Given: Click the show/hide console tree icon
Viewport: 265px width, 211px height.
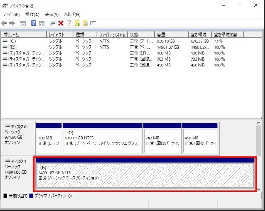Looking at the screenshot, I should coord(23,24).
